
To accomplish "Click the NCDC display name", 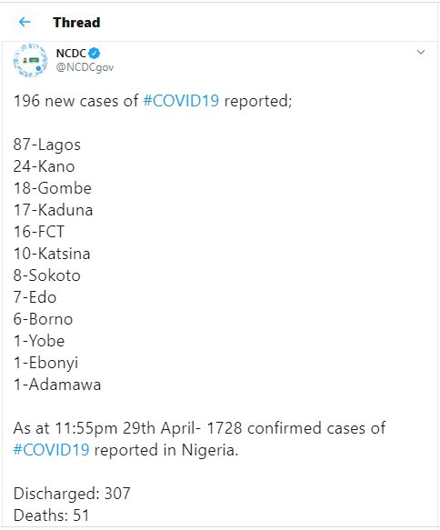I will (x=71, y=54).
